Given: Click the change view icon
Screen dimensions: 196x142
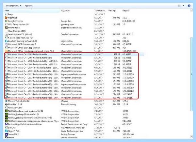Looking at the screenshot, I should coord(179,6).
